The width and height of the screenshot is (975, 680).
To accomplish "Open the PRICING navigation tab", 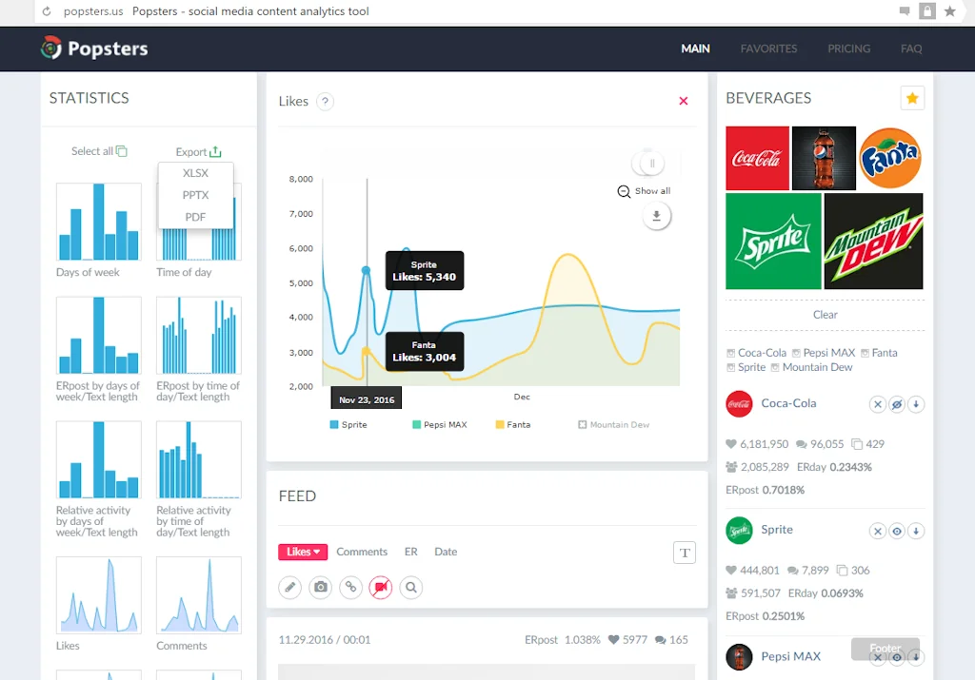I will [x=848, y=49].
